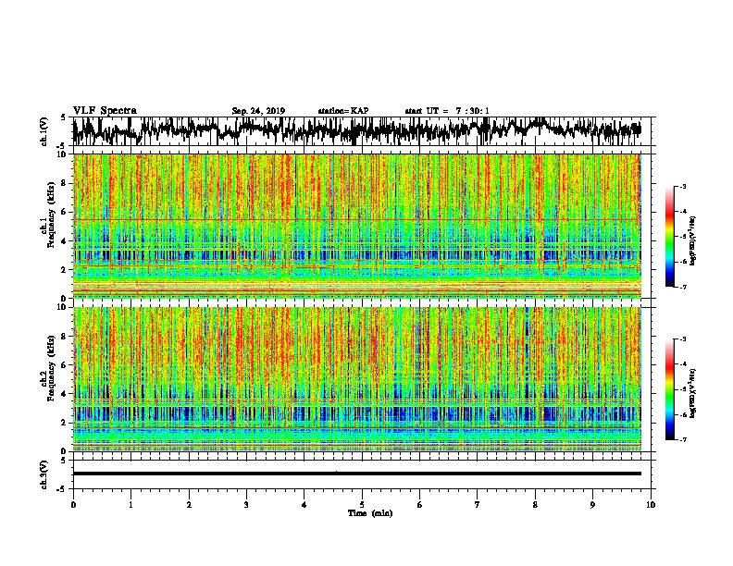733x566 pixels.
Task: Click time axis tick label "9"
Action: (592, 505)
